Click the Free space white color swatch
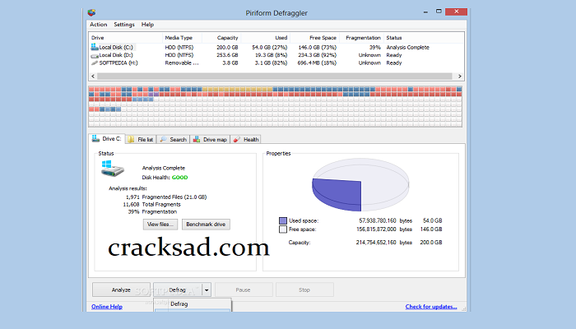The image size is (576, 329). point(283,229)
